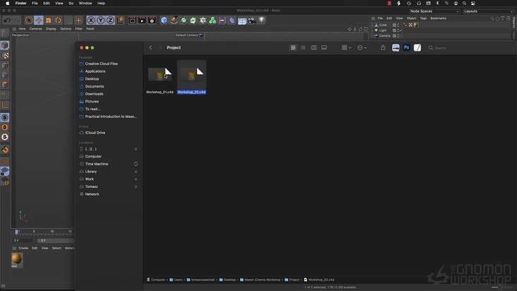This screenshot has height=291, width=517.
Task: Switch Finder to gallery view
Action: coord(324,48)
